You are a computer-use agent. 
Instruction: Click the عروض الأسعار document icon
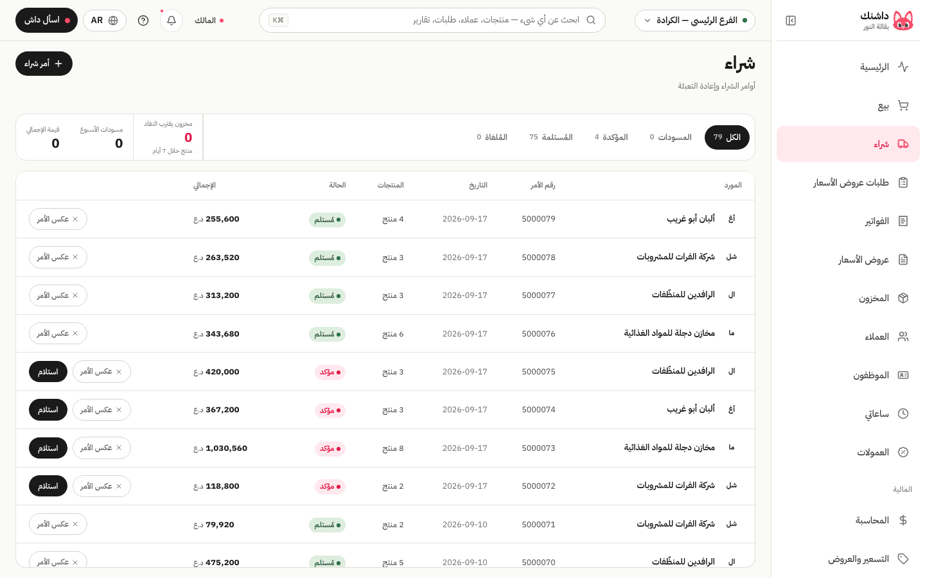tap(903, 259)
